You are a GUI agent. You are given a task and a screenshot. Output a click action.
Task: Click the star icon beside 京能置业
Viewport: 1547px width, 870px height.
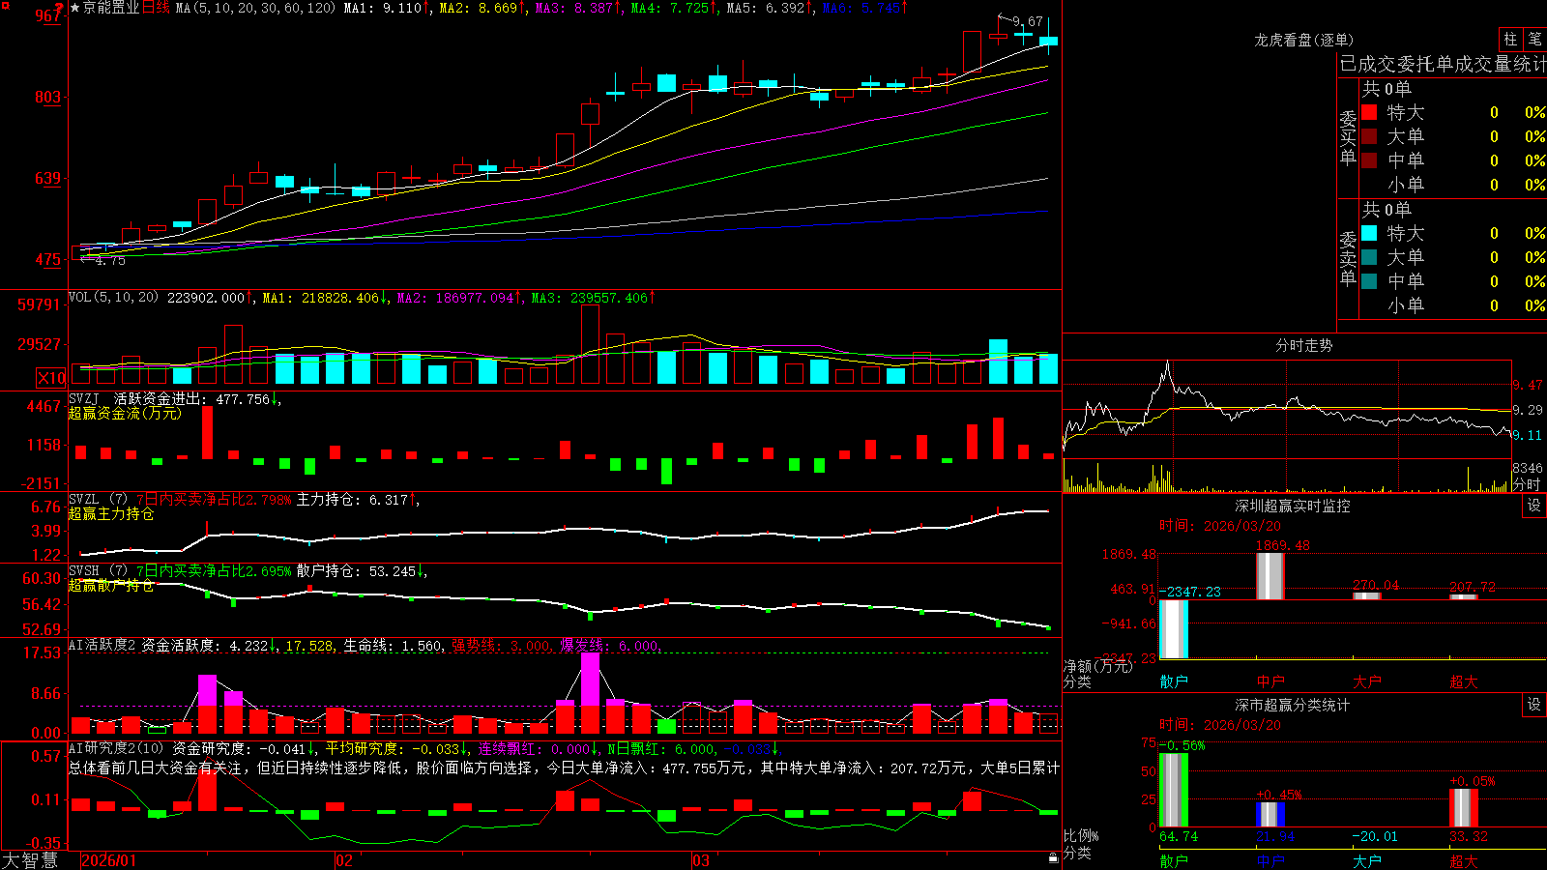(x=75, y=8)
